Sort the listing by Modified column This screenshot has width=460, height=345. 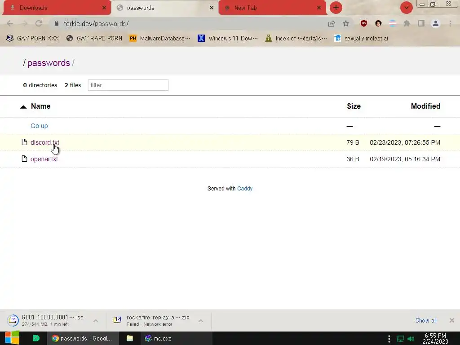pyautogui.click(x=425, y=106)
